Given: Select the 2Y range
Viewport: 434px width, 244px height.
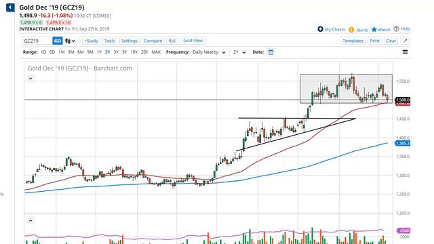Looking at the screenshot, I should tap(108, 52).
